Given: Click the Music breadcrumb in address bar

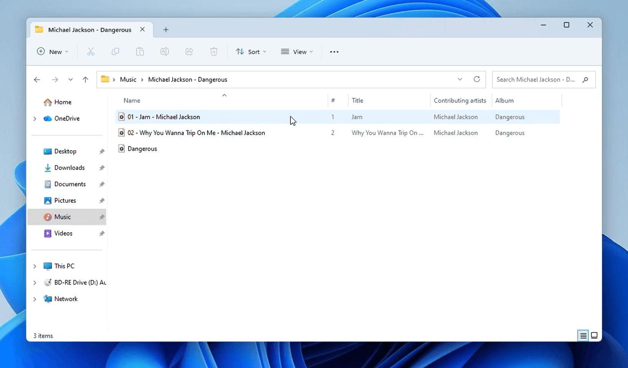Looking at the screenshot, I should click(128, 80).
